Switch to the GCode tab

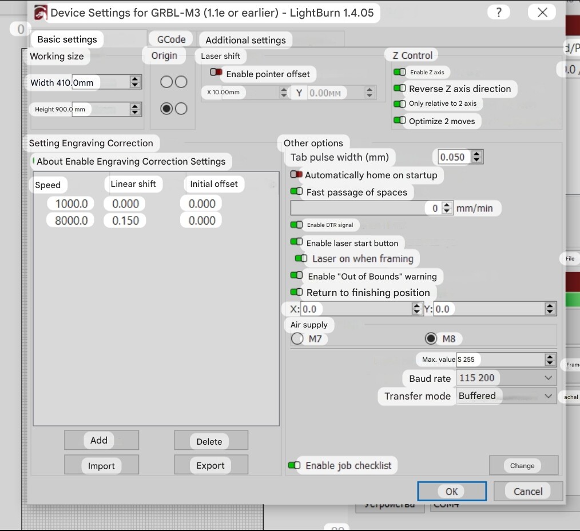pos(171,39)
